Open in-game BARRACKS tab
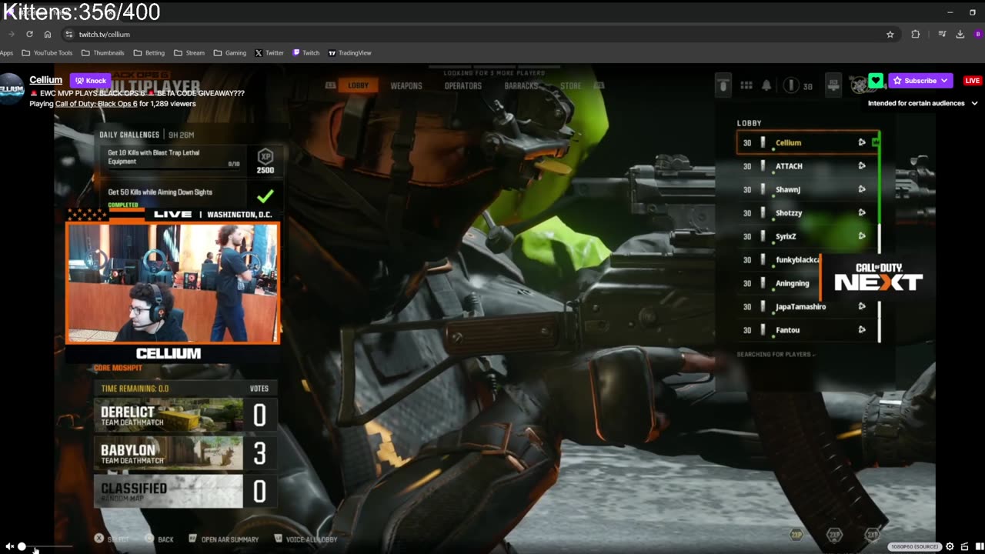Screen dimensions: 985x554 (x=521, y=86)
